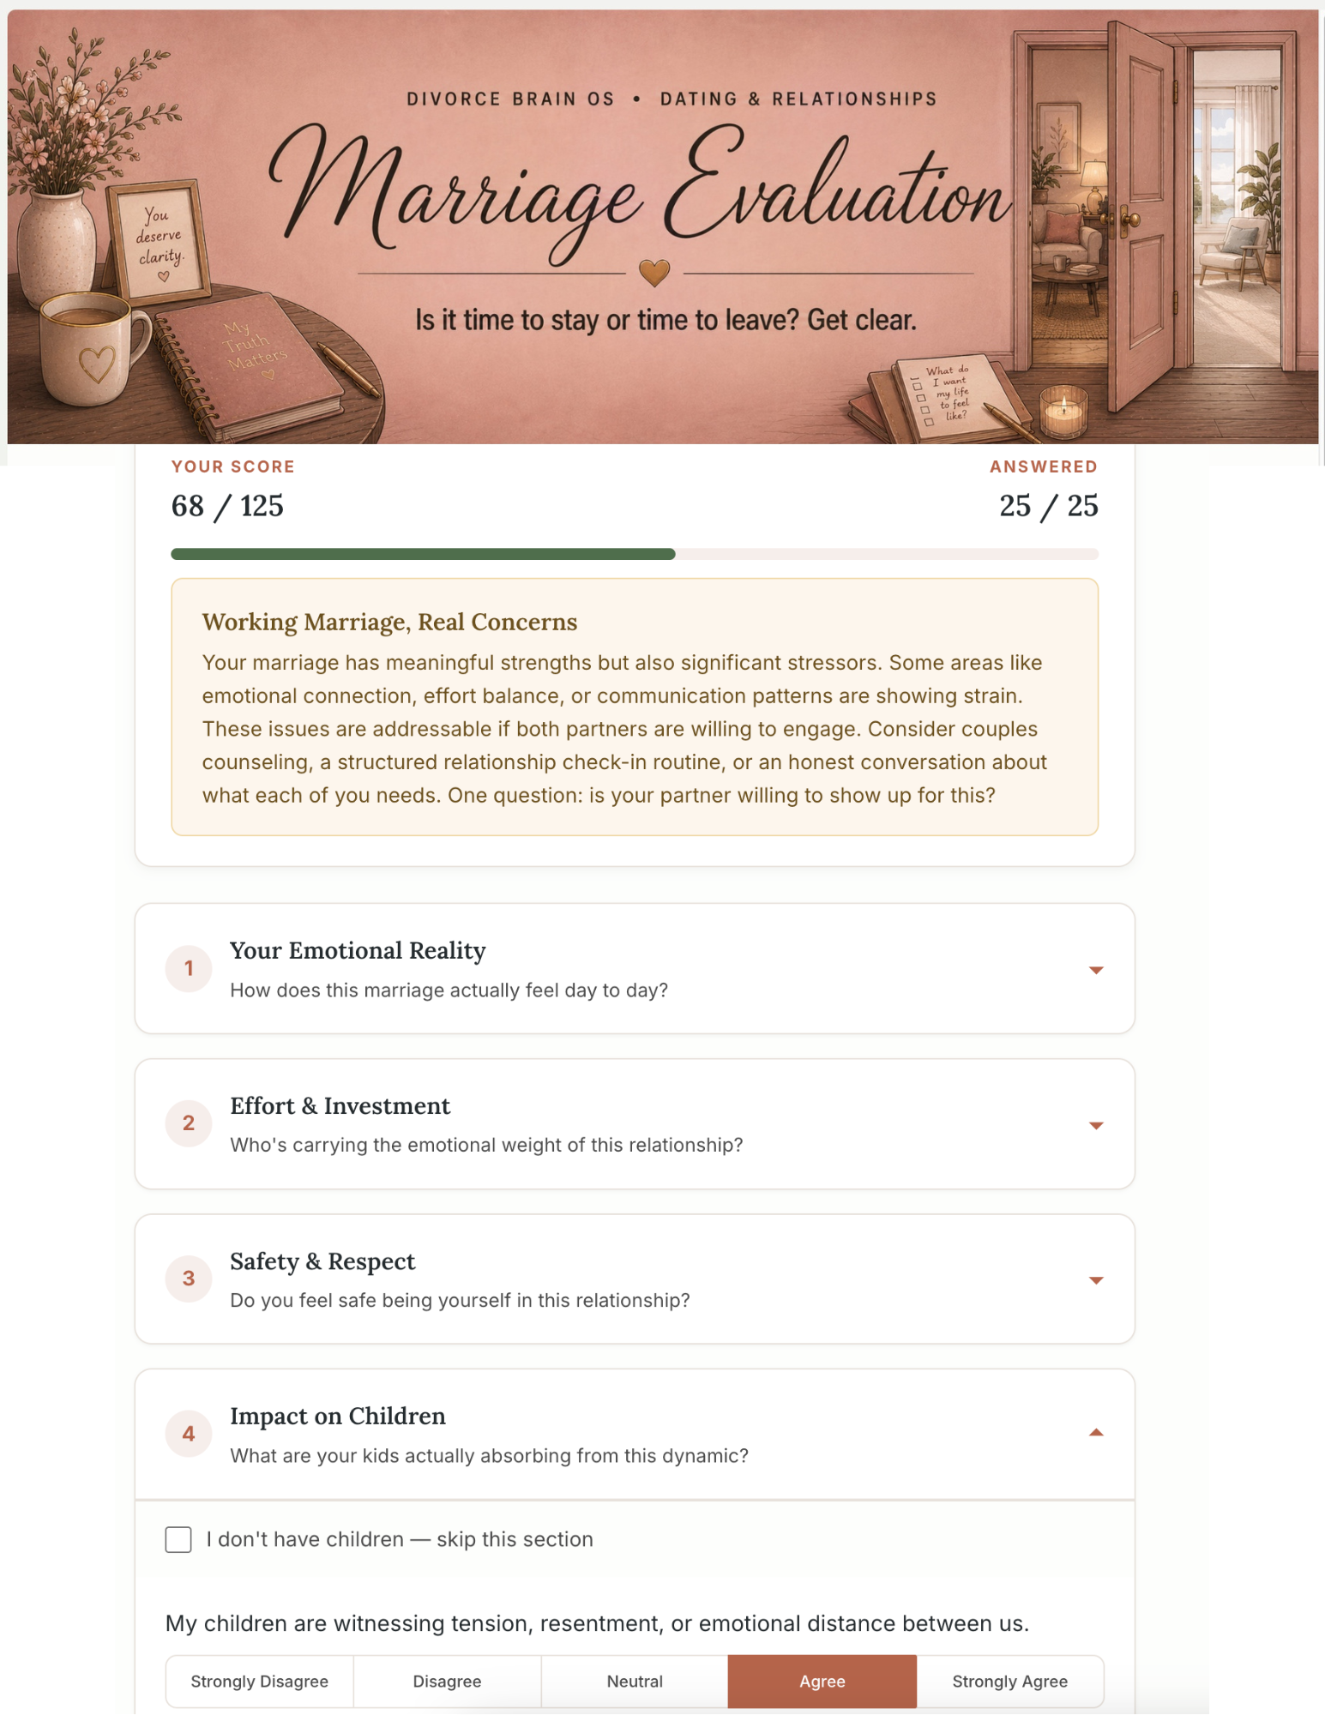Click the 'I don't have children — skip this section' label

[x=400, y=1539]
